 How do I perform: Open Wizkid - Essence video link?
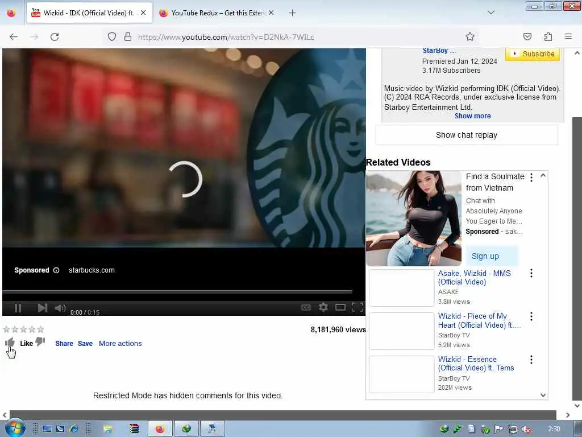(476, 364)
